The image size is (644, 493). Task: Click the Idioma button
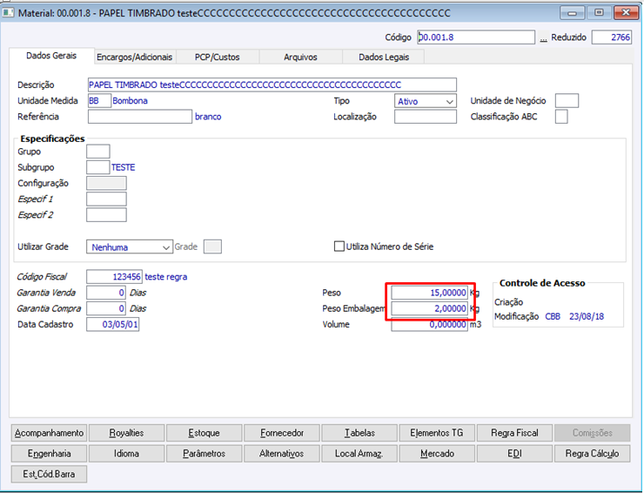coord(126,454)
